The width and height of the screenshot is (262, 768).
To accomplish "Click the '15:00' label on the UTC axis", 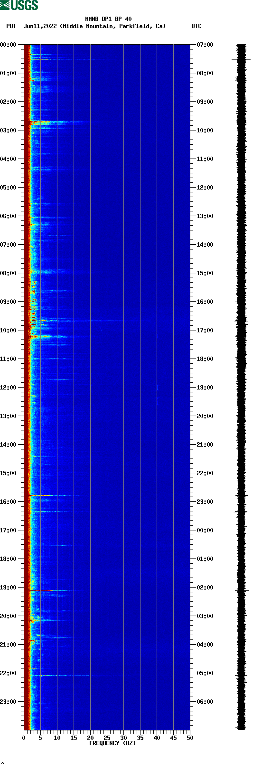I will [x=205, y=273].
